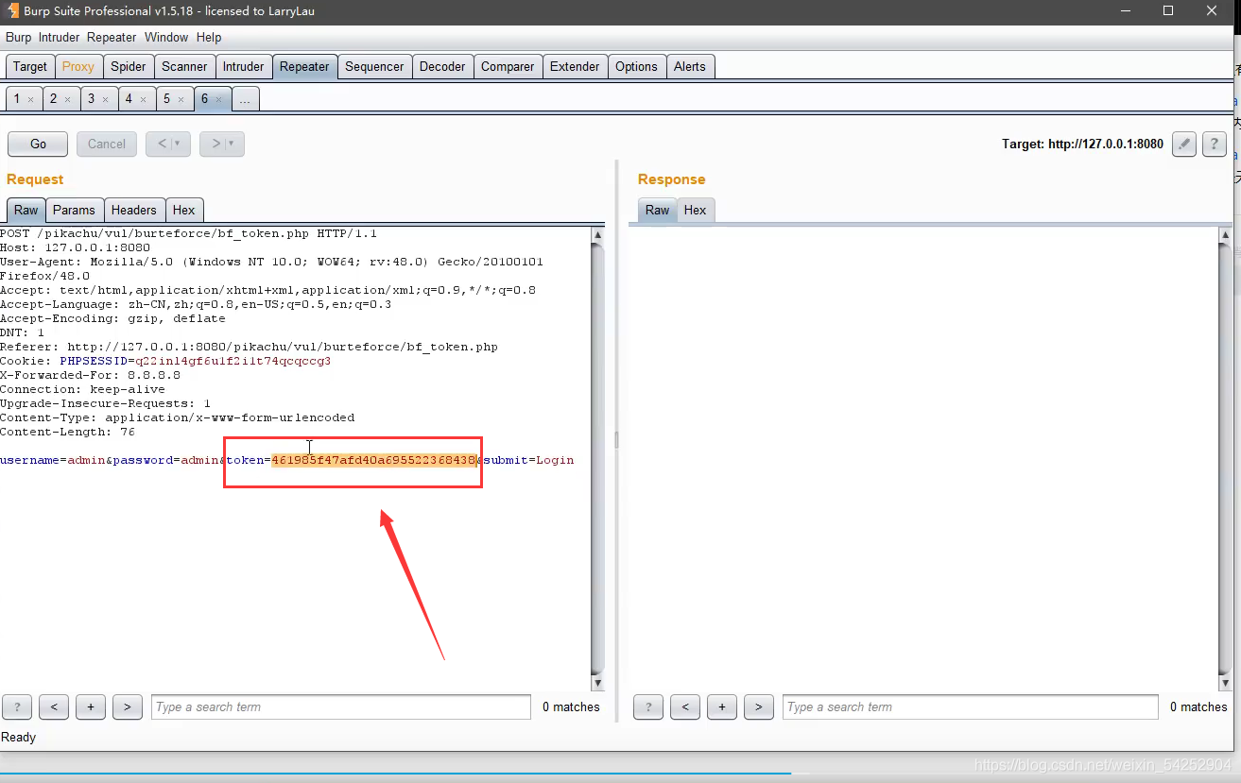This screenshot has height=783, width=1241.
Task: Switch to the Options tab
Action: (636, 67)
